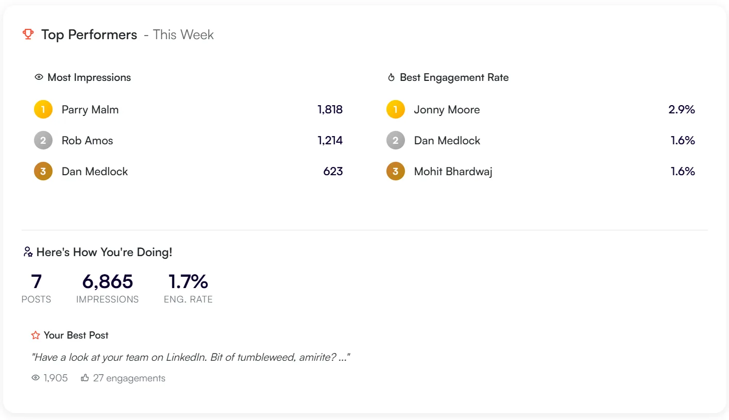729x420 pixels.
Task: Click the 7 posts stat
Action: (36, 282)
